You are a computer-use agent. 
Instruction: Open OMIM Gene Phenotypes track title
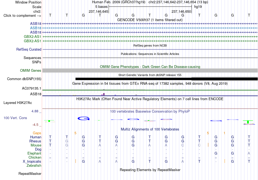tap(150, 67)
